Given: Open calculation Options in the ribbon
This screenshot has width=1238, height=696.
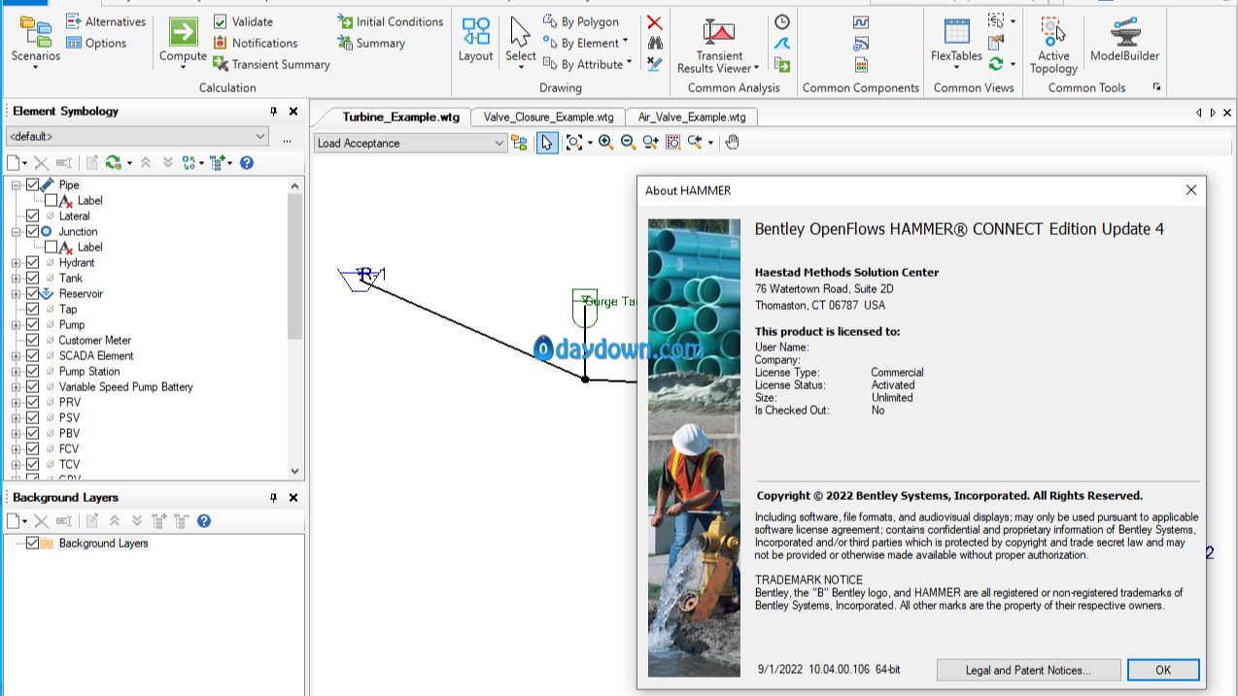Looking at the screenshot, I should click(x=95, y=43).
